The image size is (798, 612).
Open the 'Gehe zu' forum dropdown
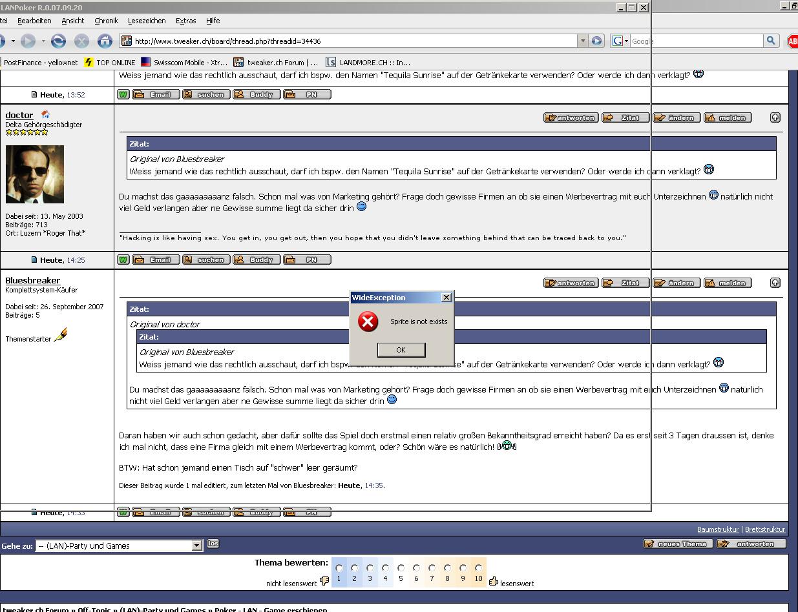coord(197,546)
